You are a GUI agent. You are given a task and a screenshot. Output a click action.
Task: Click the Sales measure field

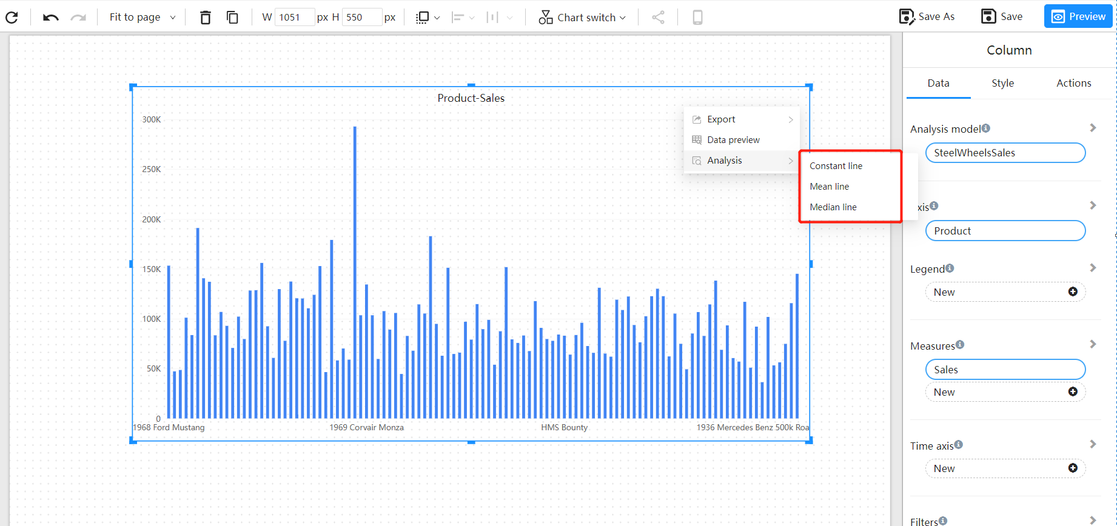coord(1005,370)
